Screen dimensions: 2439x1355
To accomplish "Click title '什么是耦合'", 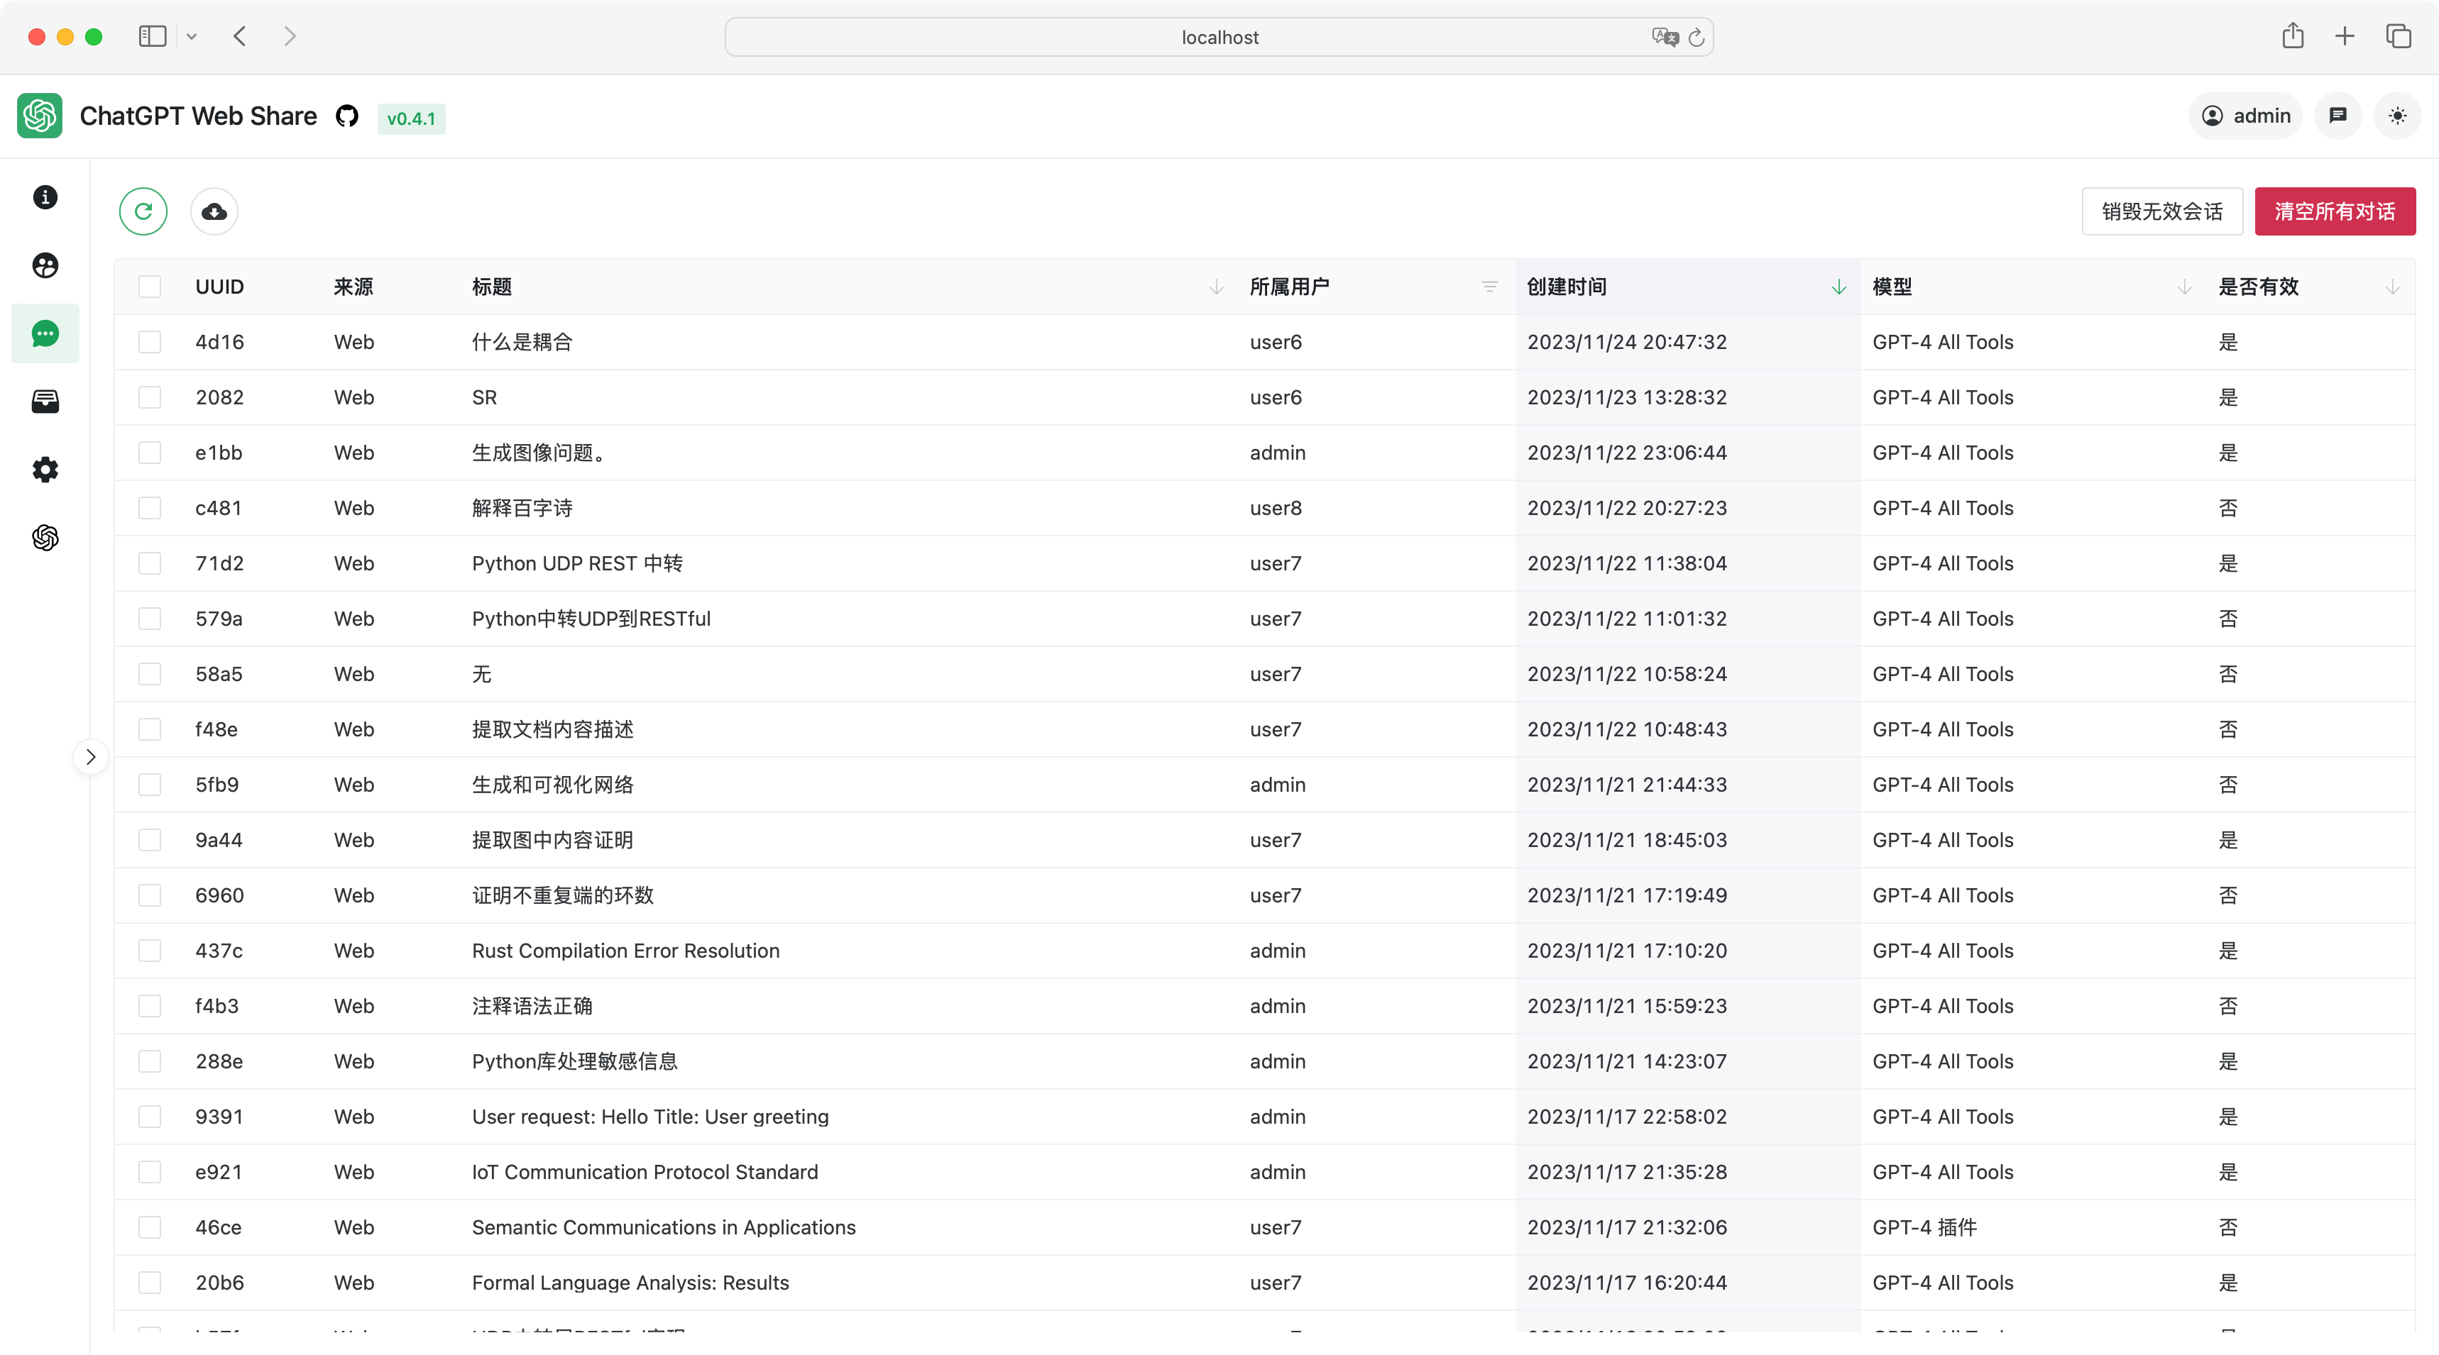I will point(522,342).
